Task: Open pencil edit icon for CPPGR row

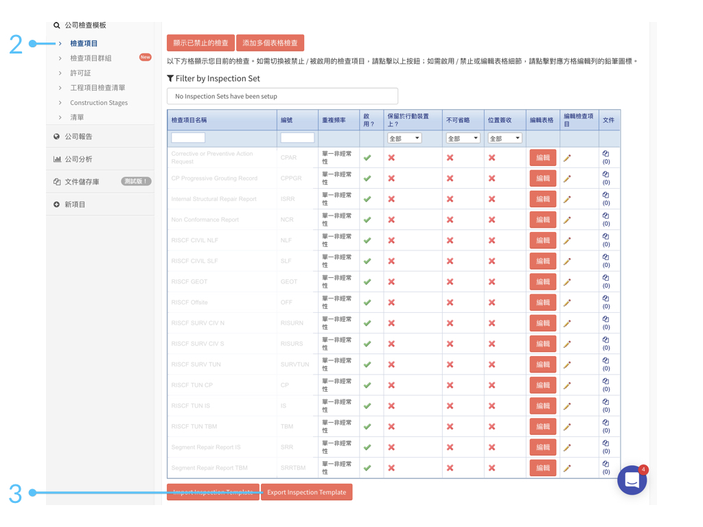Action: click(x=567, y=178)
